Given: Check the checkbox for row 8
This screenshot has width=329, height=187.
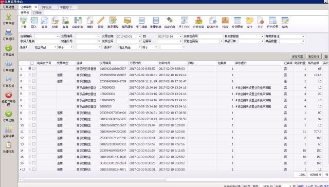Looking at the screenshot, I should [x=33, y=113].
